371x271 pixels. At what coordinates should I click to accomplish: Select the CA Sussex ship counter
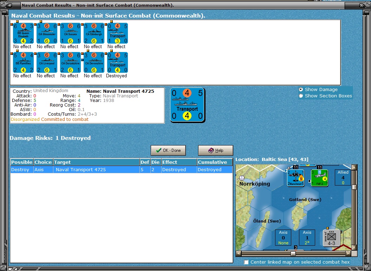[70, 33]
